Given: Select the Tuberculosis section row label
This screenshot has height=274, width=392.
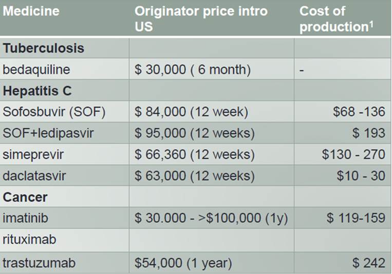Looking at the screenshot, I should [x=43, y=49].
